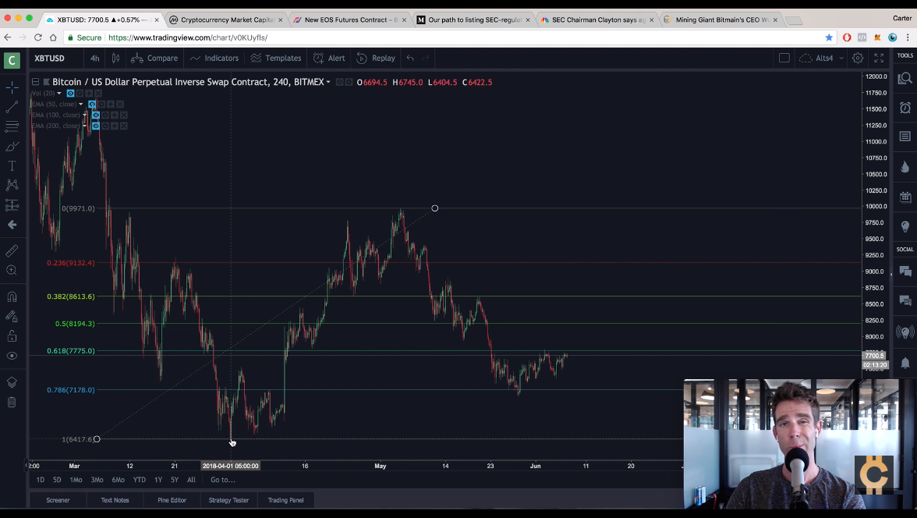
Task: Open the Pine Editor tab
Action: click(x=172, y=500)
